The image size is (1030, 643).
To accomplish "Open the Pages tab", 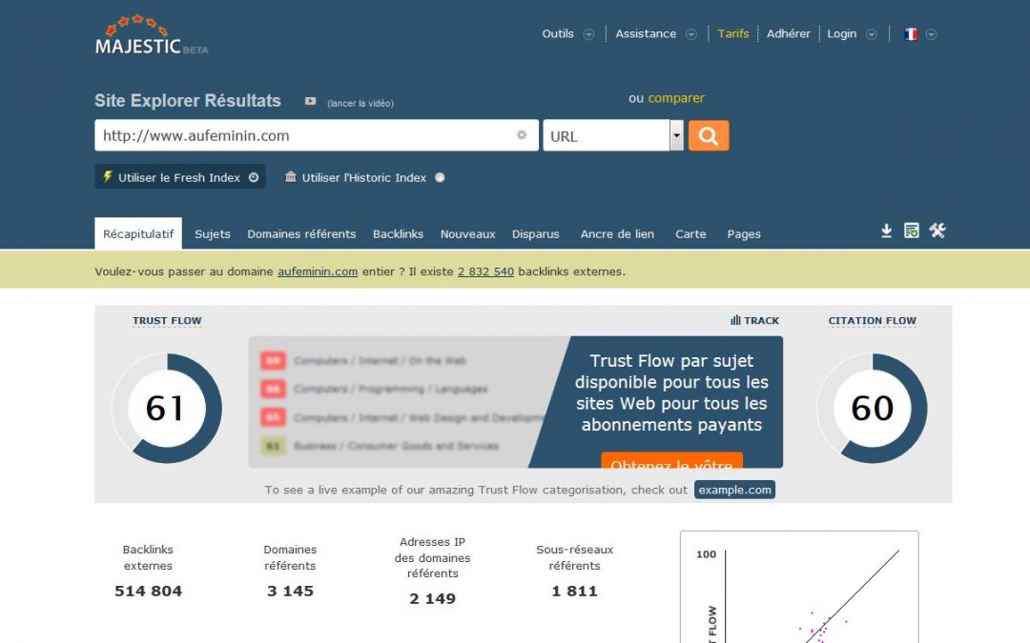I will tap(744, 234).
